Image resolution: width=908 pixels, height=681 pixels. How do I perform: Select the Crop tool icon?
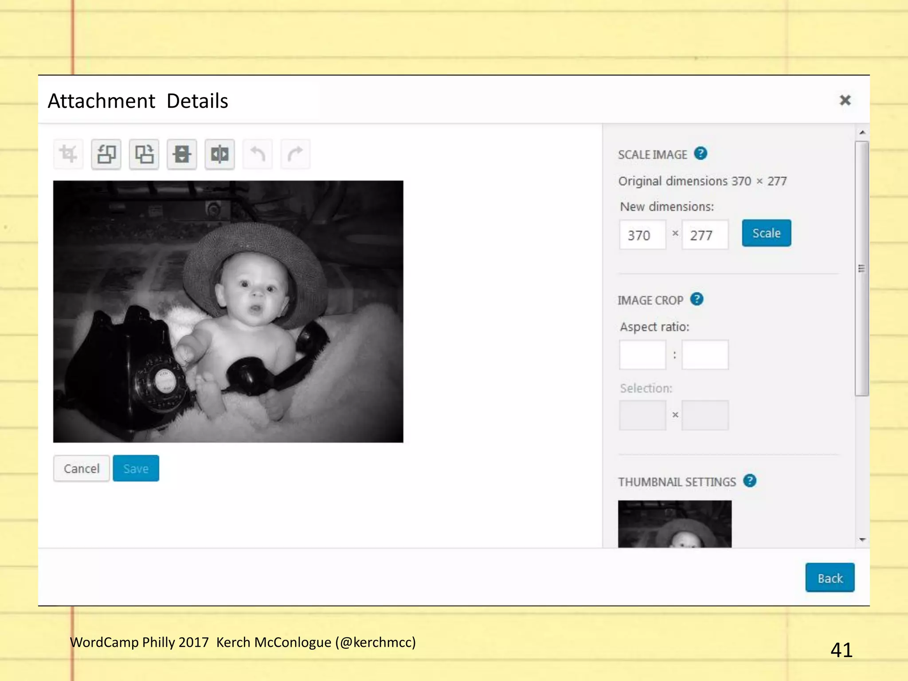pyautogui.click(x=68, y=154)
